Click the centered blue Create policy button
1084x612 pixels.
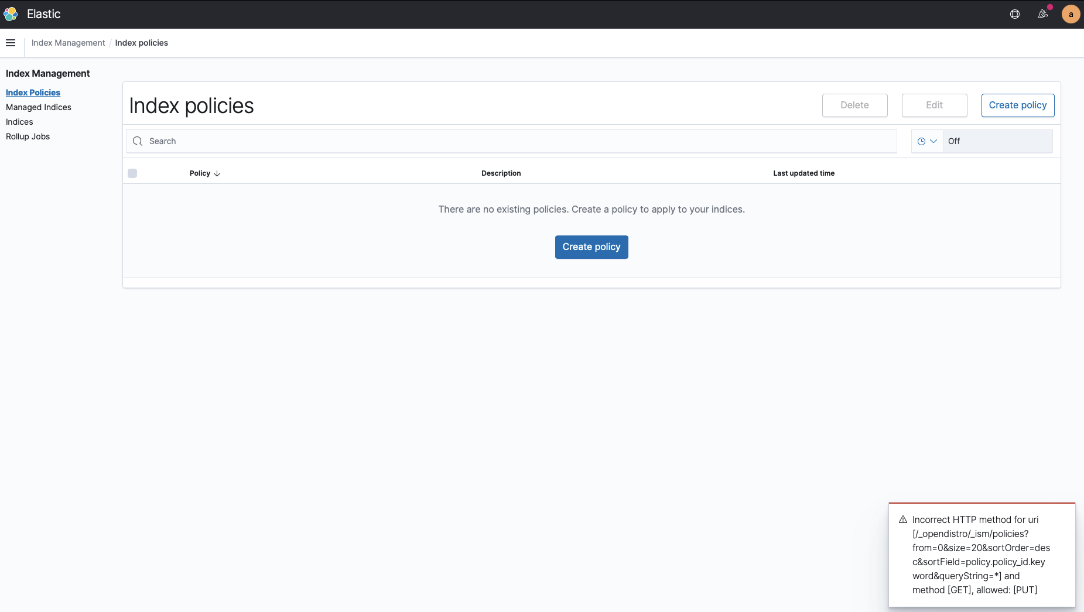(591, 247)
